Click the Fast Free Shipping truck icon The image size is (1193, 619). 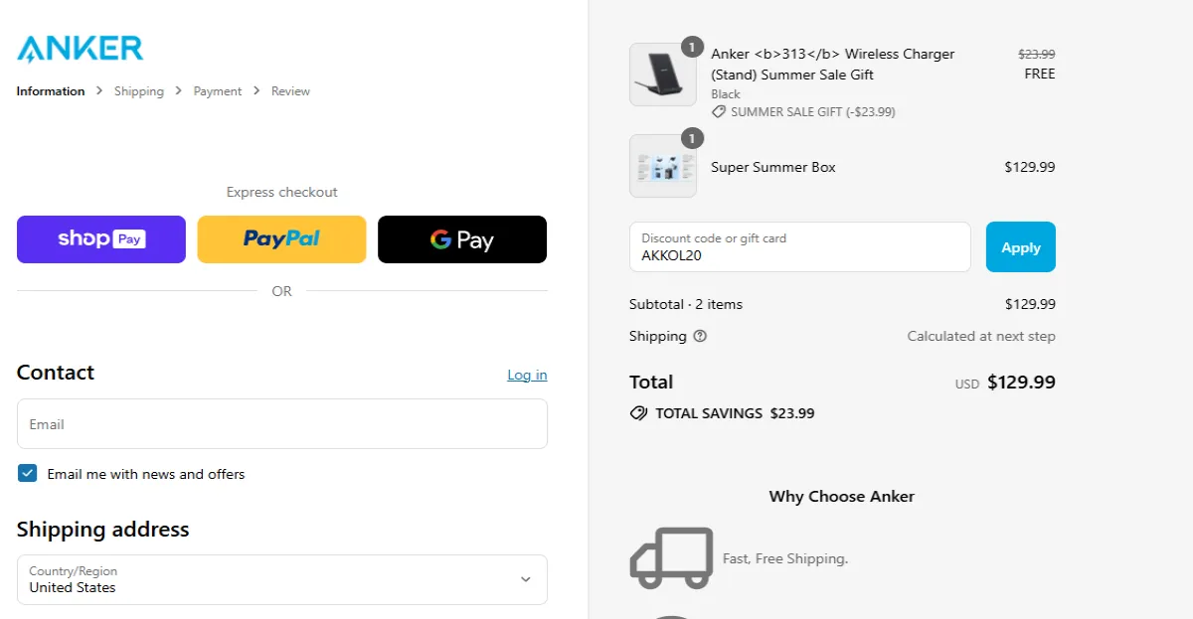(x=671, y=557)
